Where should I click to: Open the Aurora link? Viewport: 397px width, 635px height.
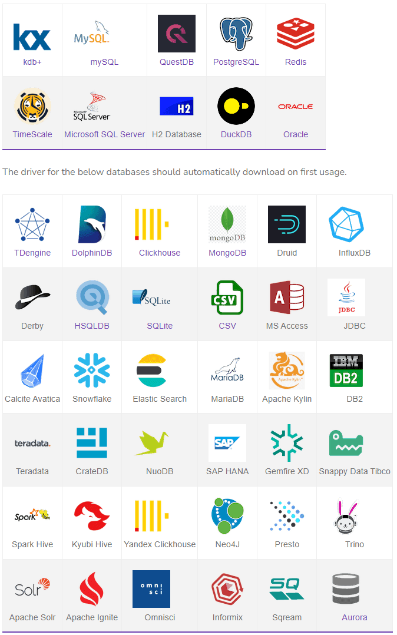355,617
